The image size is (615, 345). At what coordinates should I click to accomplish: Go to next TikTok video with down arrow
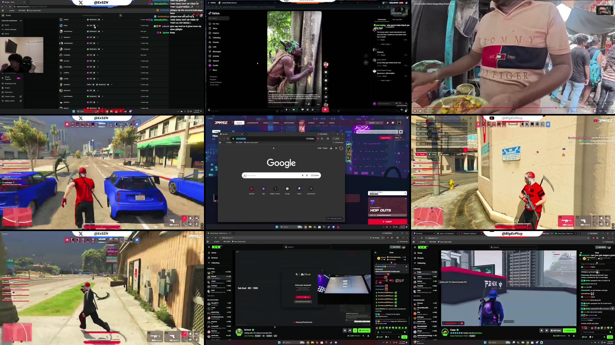[366, 63]
